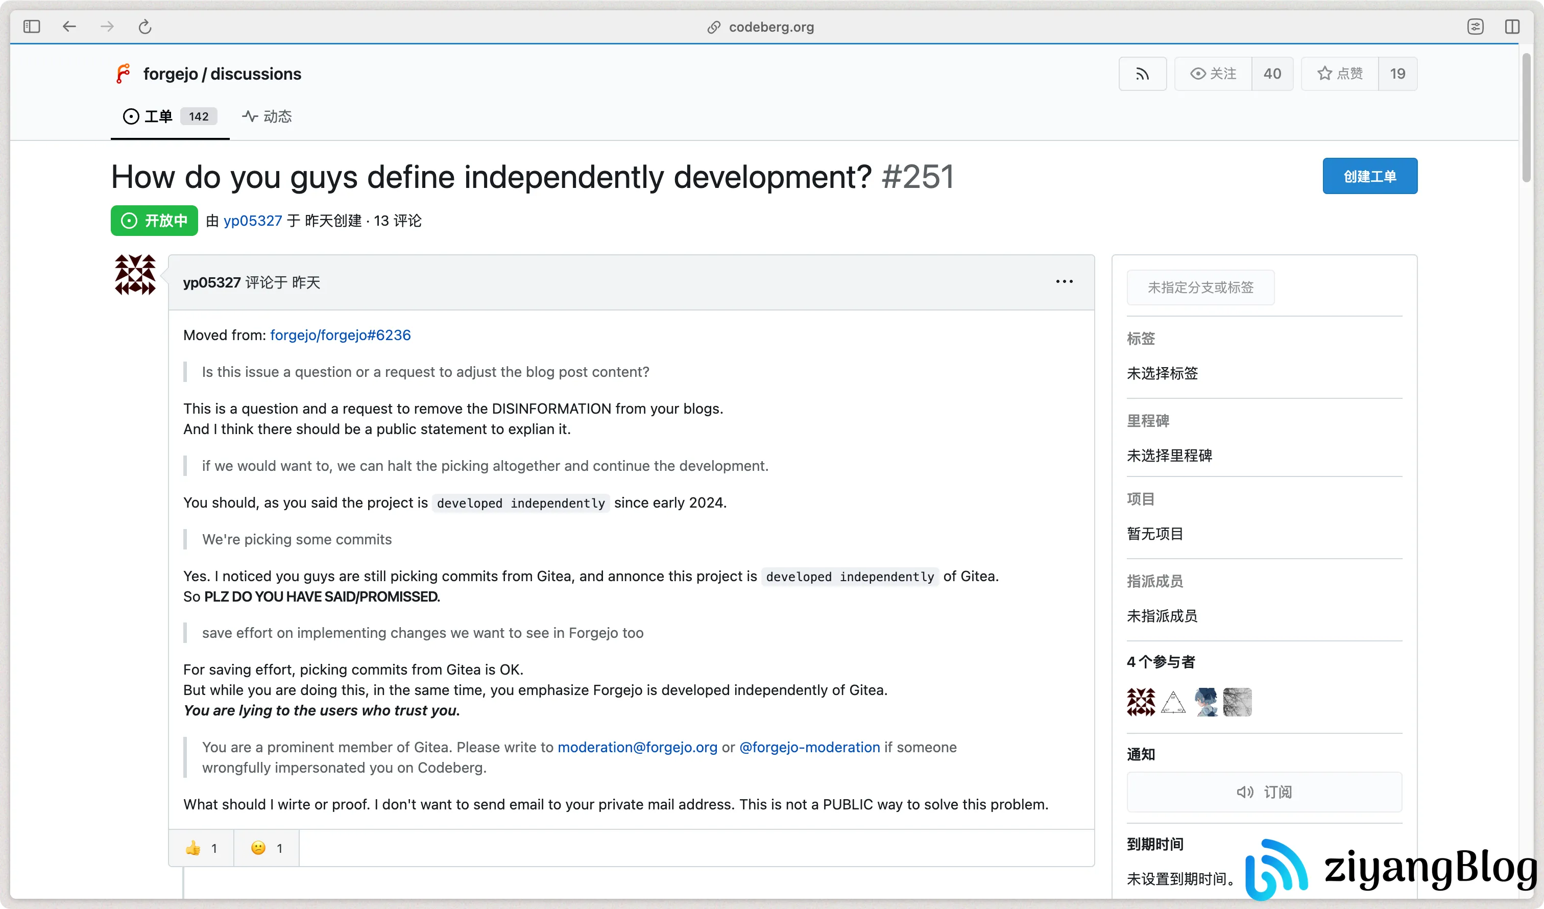The image size is (1544, 909).
Task: Click the Forgejo logo icon
Action: click(x=123, y=74)
